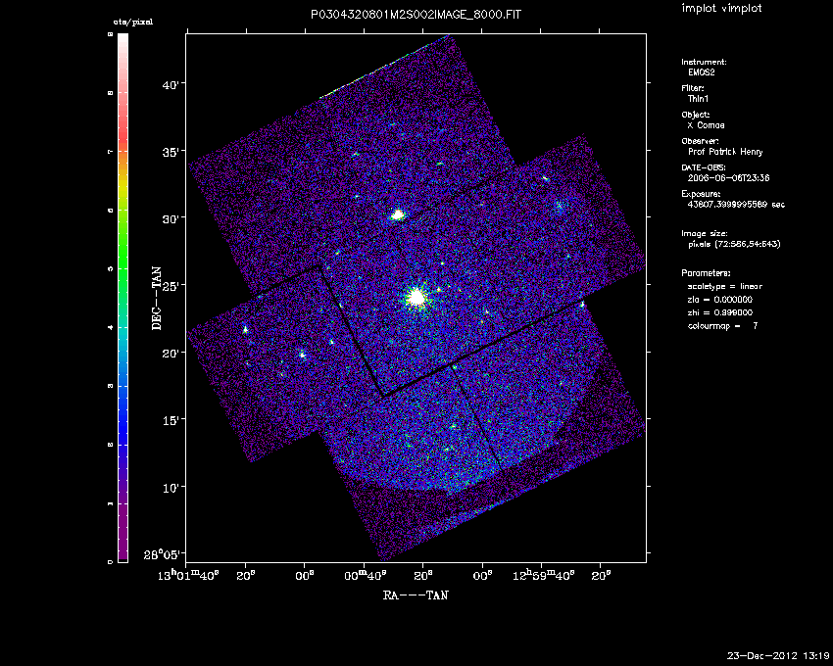Select the "colourmap = 7" parameter
The height and width of the screenshot is (666, 833).
(x=722, y=325)
